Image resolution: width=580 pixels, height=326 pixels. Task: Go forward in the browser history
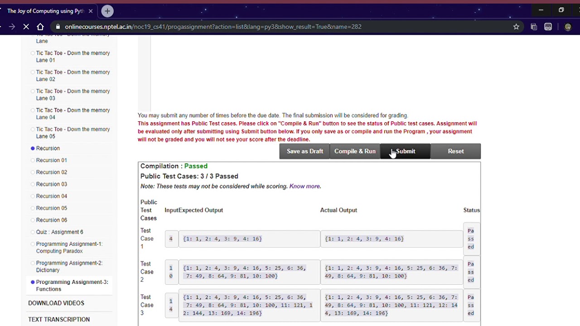click(x=12, y=27)
